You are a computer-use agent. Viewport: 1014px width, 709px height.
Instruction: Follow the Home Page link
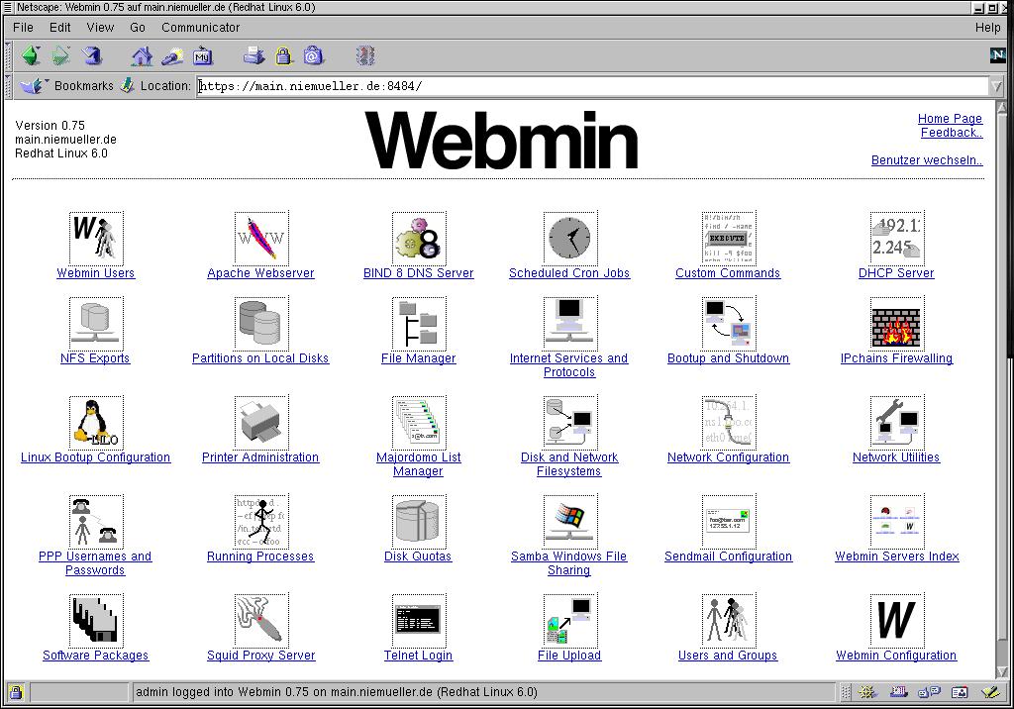point(950,119)
